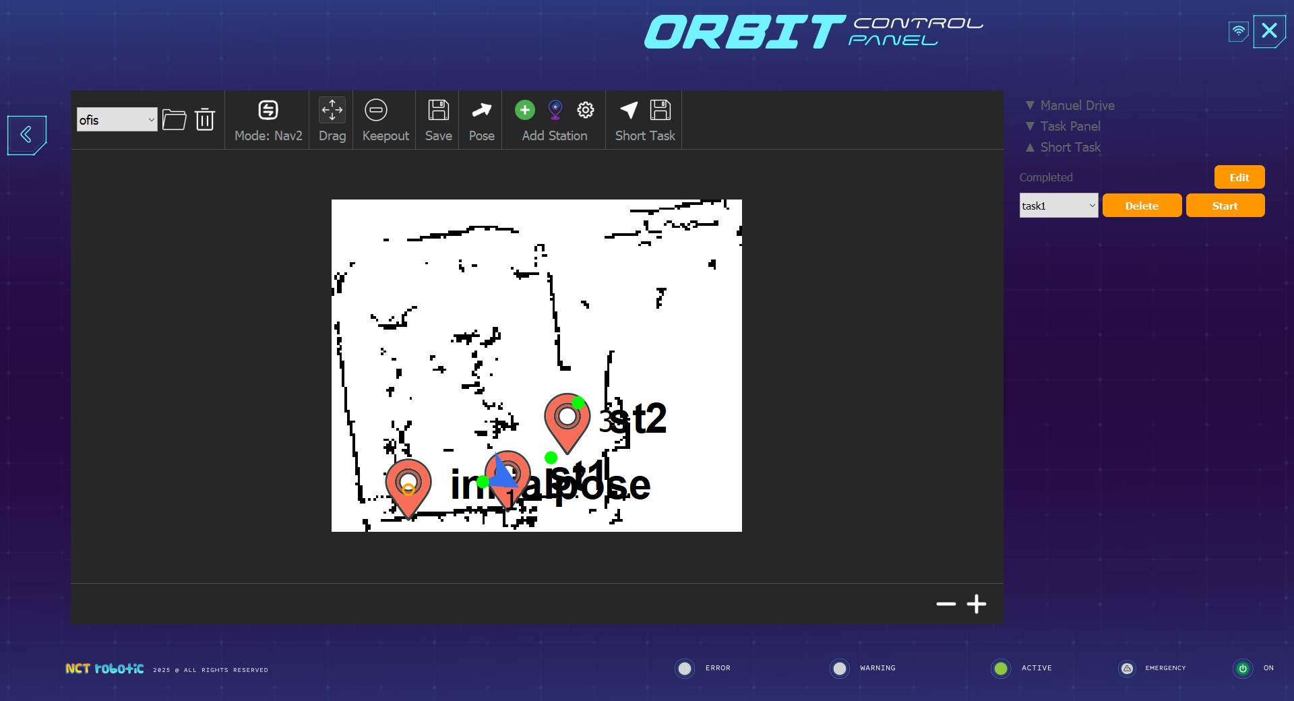Open the ofis map dropdown
1294x701 pixels.
coord(117,120)
